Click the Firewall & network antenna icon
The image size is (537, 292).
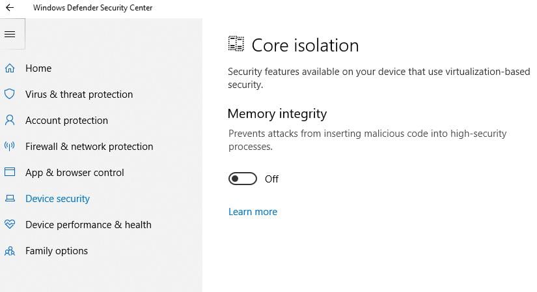(x=10, y=147)
